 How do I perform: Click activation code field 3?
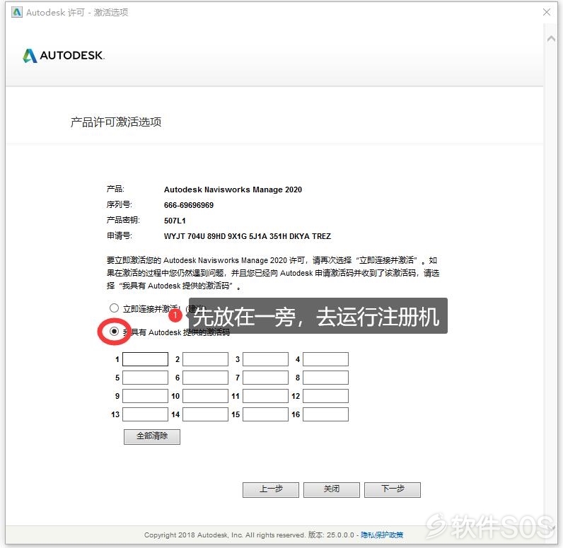tap(265, 359)
